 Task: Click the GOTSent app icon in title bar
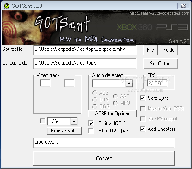(x=6, y=6)
